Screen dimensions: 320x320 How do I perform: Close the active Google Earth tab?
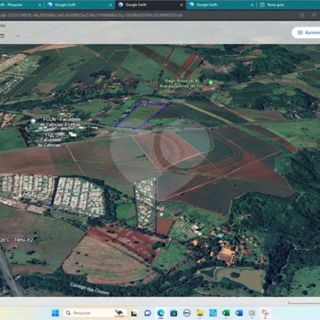click(x=181, y=5)
